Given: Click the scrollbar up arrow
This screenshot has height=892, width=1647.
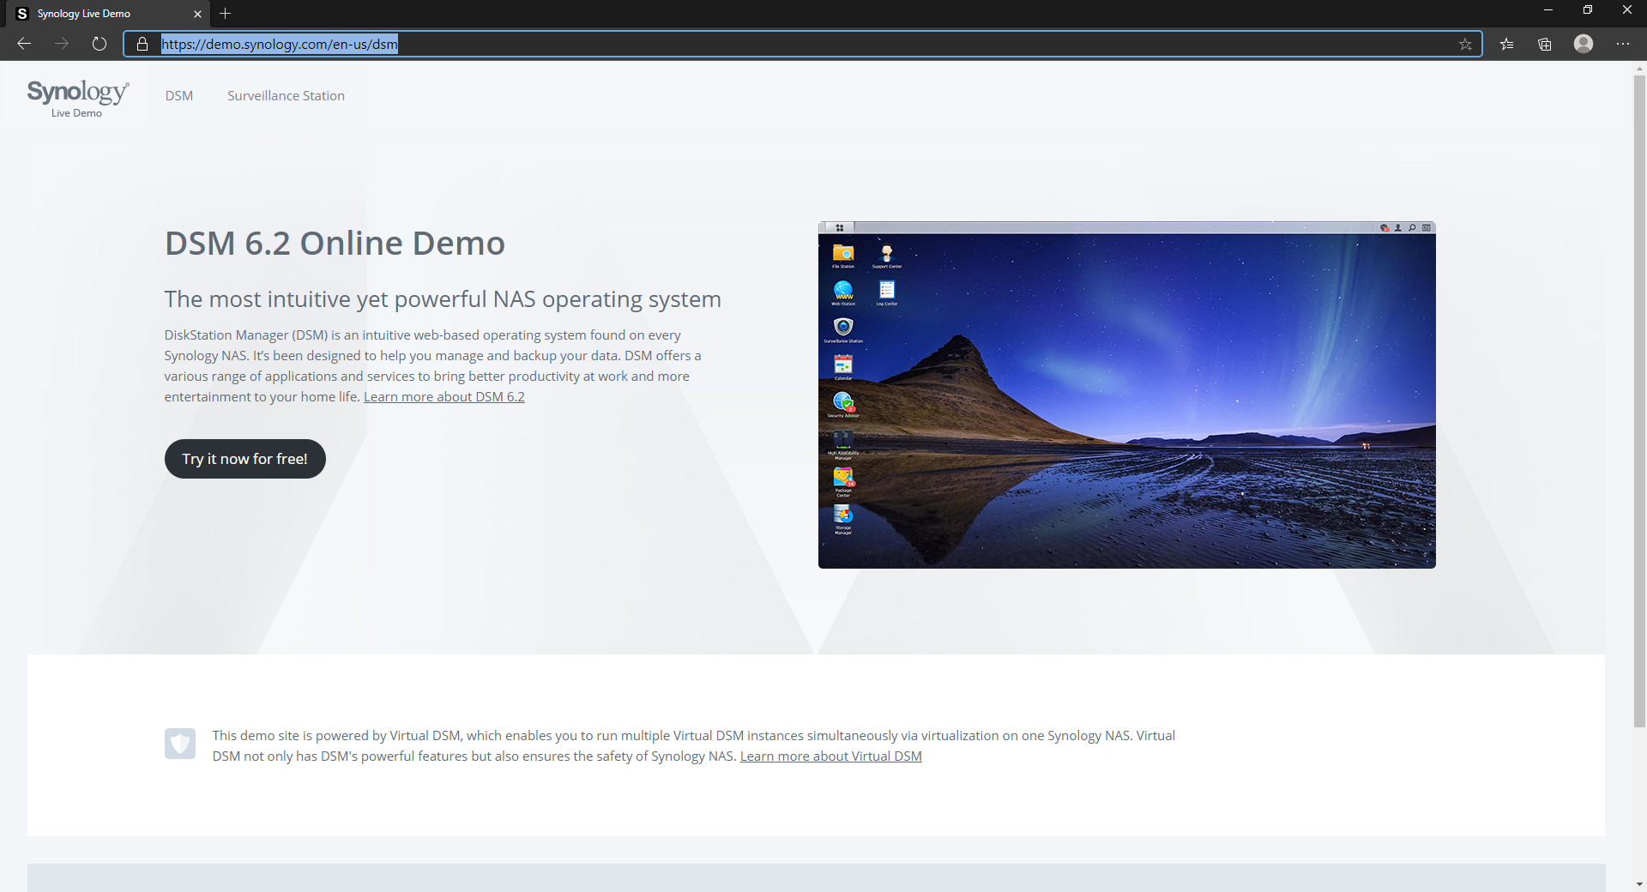Looking at the screenshot, I should click(x=1639, y=68).
